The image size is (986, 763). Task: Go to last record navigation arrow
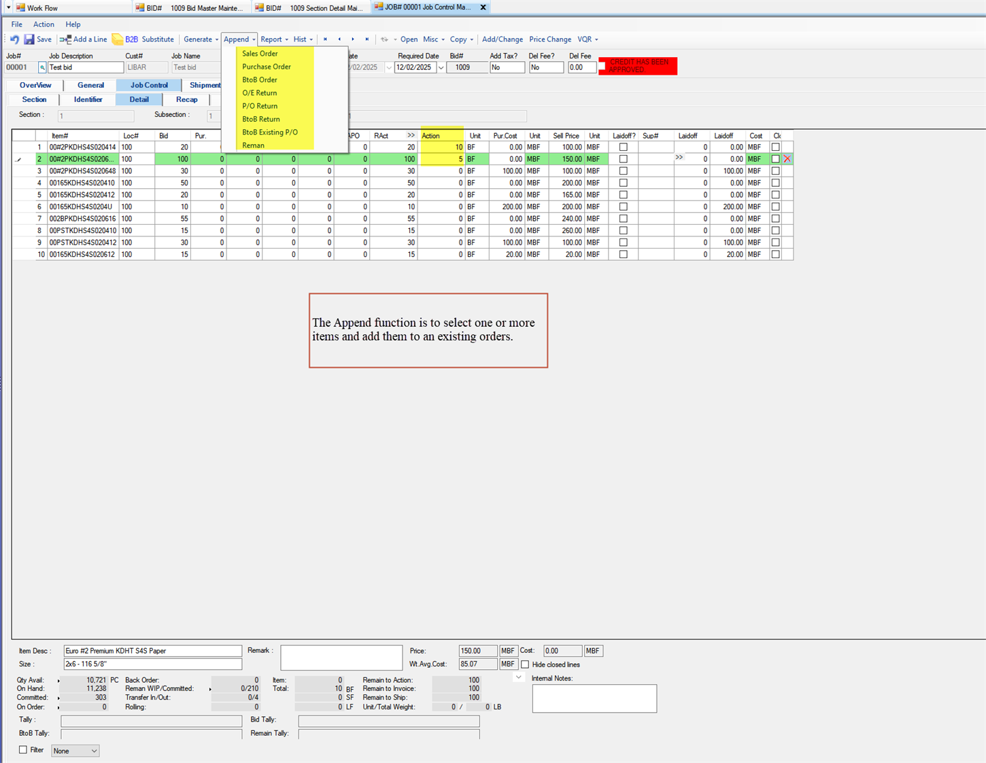click(x=367, y=39)
